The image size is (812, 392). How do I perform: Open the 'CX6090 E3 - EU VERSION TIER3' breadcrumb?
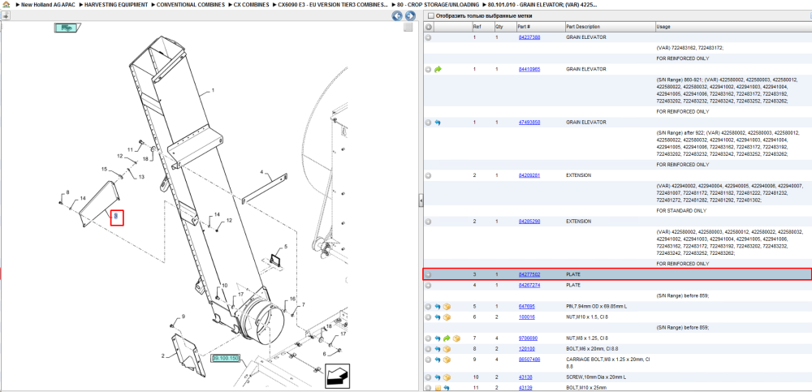click(332, 4)
